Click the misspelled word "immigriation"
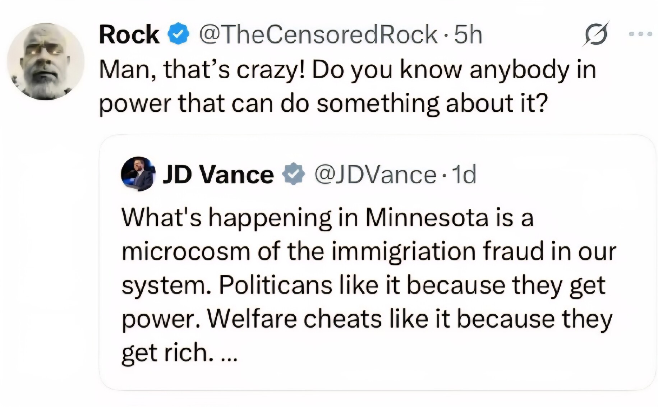 (x=404, y=251)
